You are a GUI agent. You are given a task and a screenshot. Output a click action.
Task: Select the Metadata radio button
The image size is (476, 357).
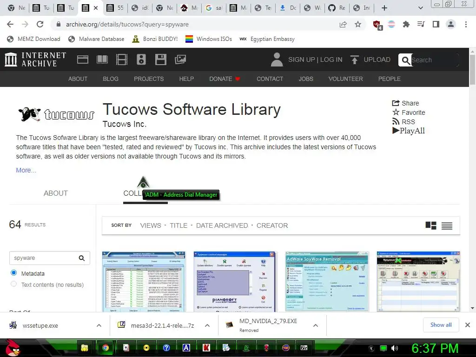(x=13, y=272)
